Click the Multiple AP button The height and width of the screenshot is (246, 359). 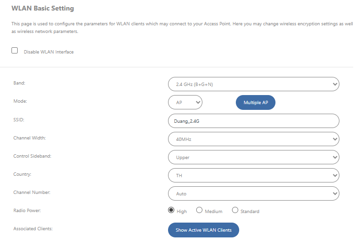(x=255, y=102)
